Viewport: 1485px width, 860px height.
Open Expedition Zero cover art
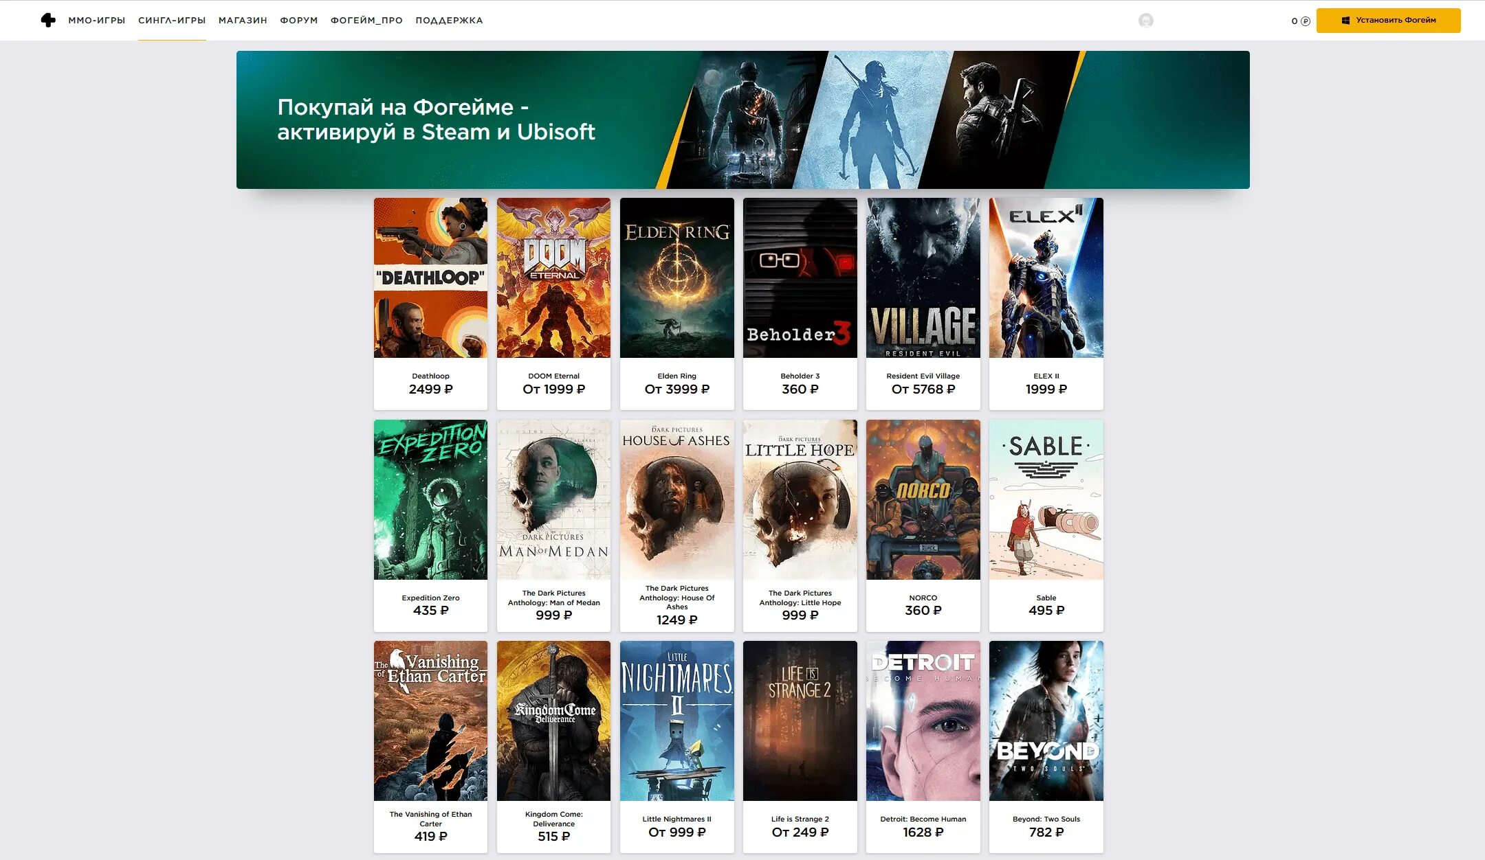pos(430,499)
